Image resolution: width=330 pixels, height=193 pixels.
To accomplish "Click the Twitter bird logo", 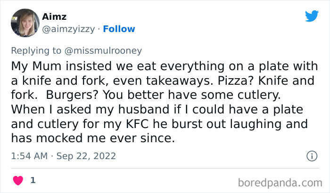I will [312, 16].
